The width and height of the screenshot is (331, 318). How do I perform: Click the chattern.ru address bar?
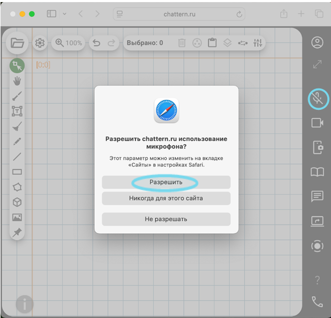coord(179,14)
